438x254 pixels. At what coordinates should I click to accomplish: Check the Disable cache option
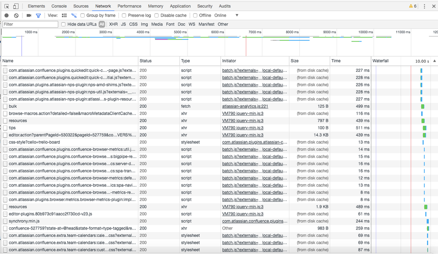157,15
